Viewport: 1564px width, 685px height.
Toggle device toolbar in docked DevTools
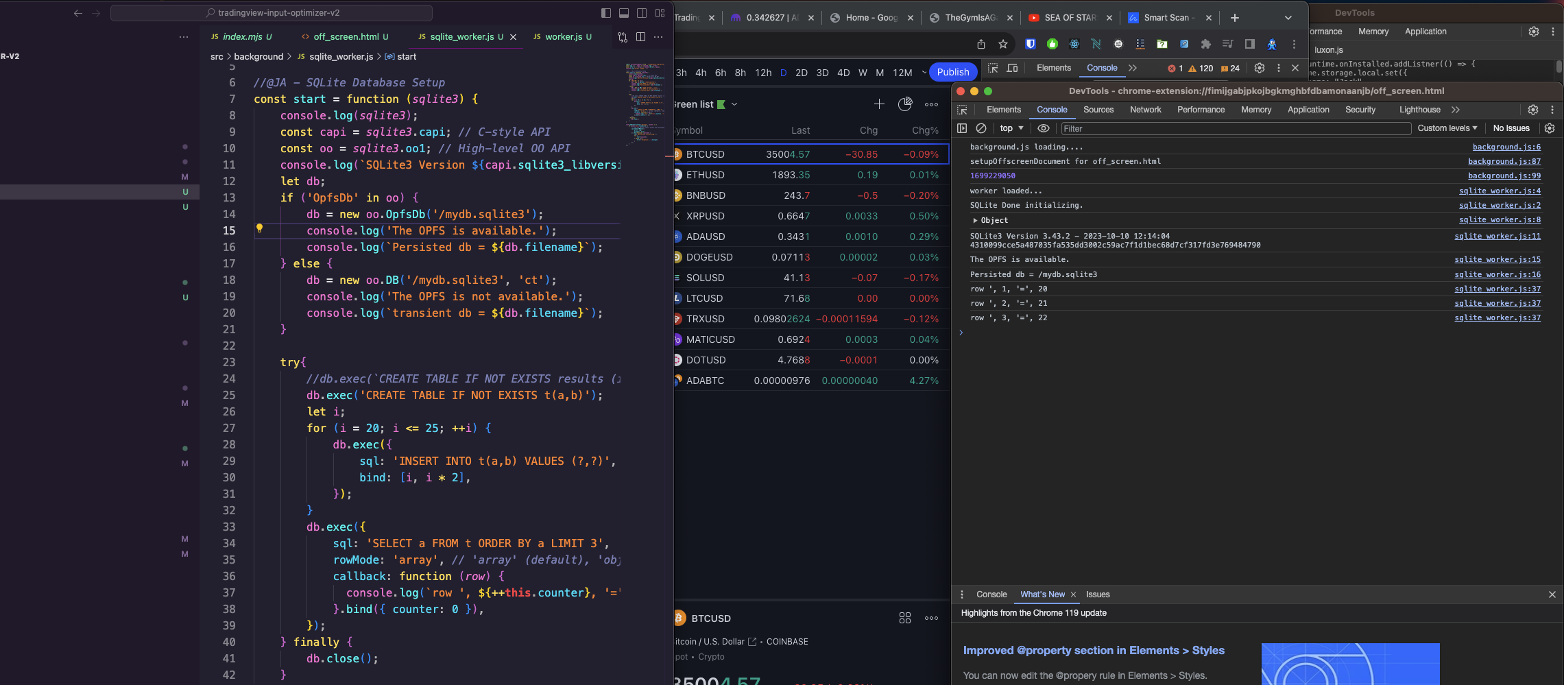coord(1012,68)
